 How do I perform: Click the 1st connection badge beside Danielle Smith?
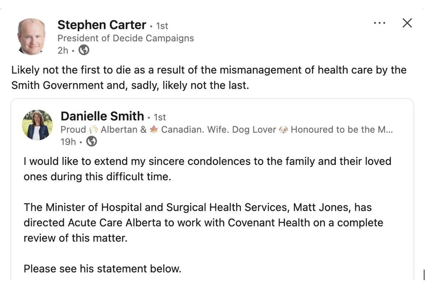(x=160, y=117)
